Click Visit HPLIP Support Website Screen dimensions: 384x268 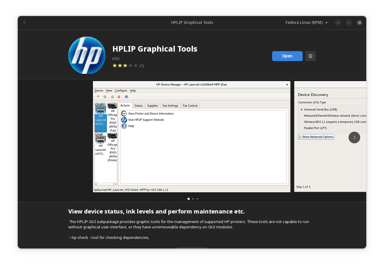[143, 120]
